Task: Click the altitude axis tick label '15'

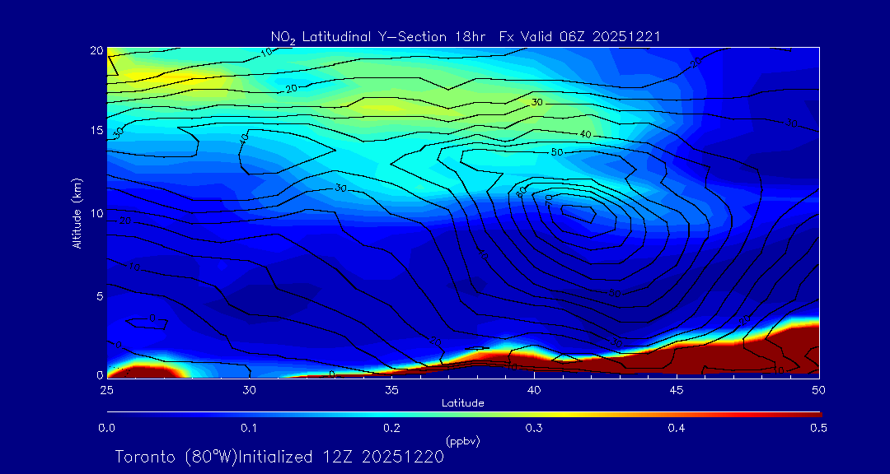Action: pos(97,130)
